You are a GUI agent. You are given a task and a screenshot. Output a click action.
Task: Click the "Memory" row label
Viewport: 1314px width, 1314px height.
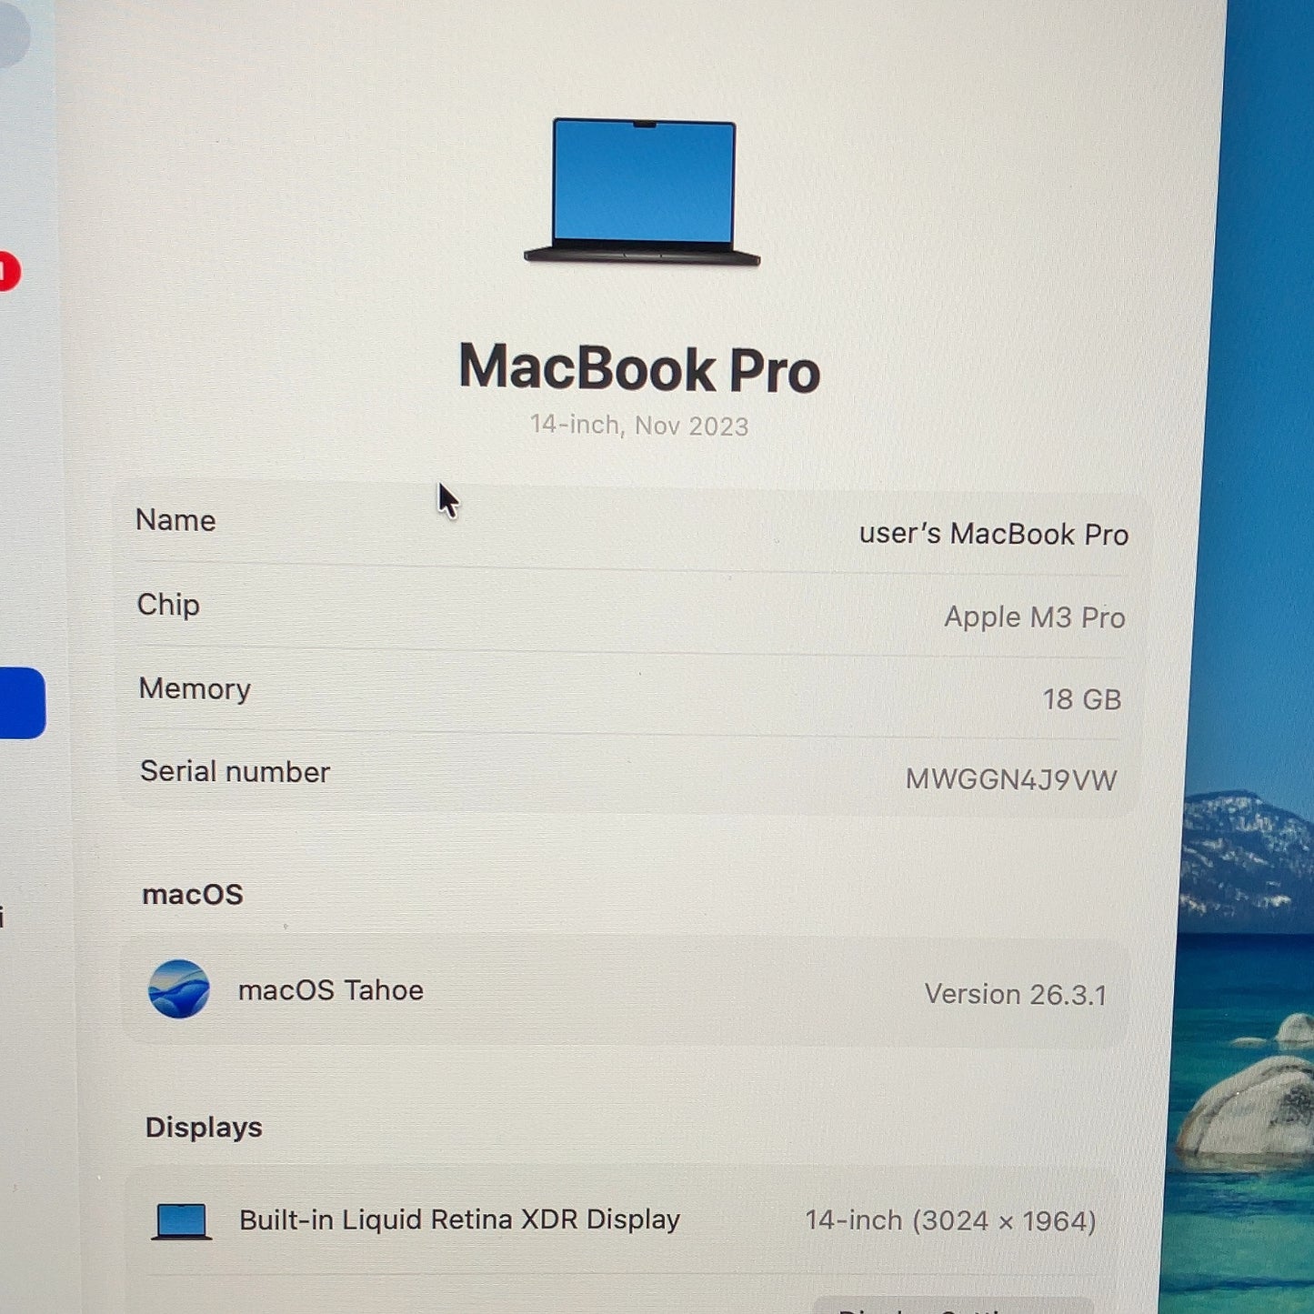click(195, 689)
